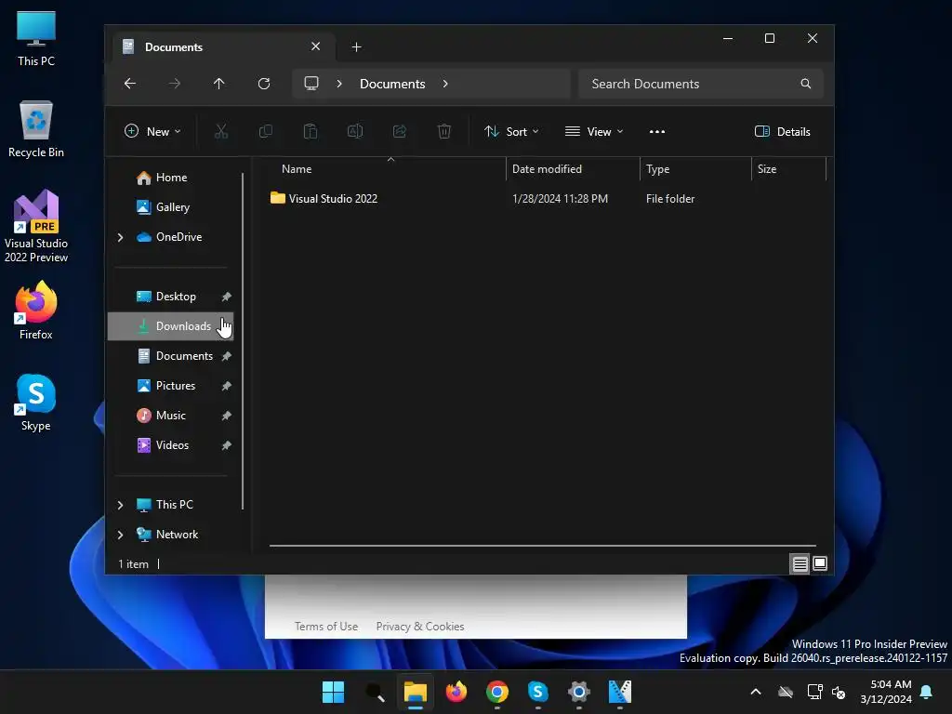The image size is (952, 714).
Task: Open the Sort dropdown menu
Action: click(511, 132)
